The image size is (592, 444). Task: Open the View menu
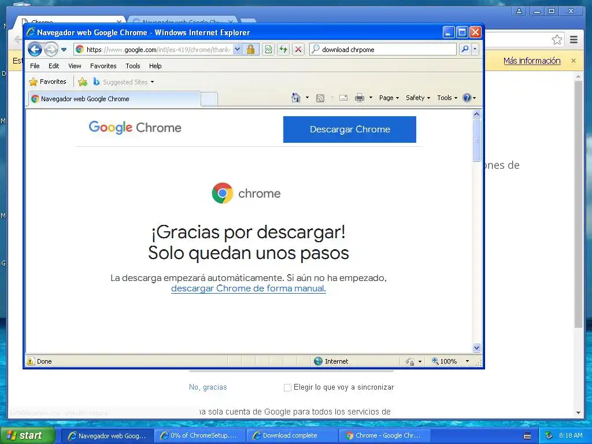point(75,66)
